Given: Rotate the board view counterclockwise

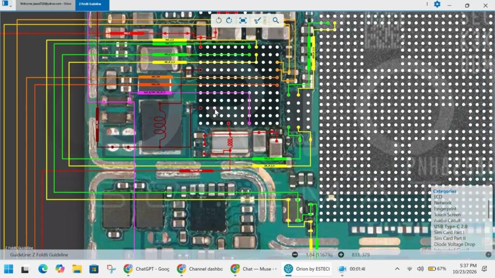Looking at the screenshot, I should 218,20.
